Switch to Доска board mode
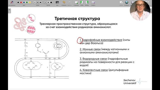 coord(121,3)
